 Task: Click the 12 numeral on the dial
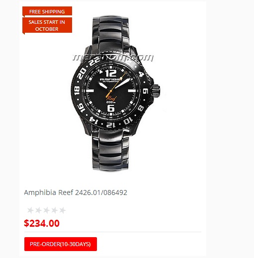pos(111,73)
